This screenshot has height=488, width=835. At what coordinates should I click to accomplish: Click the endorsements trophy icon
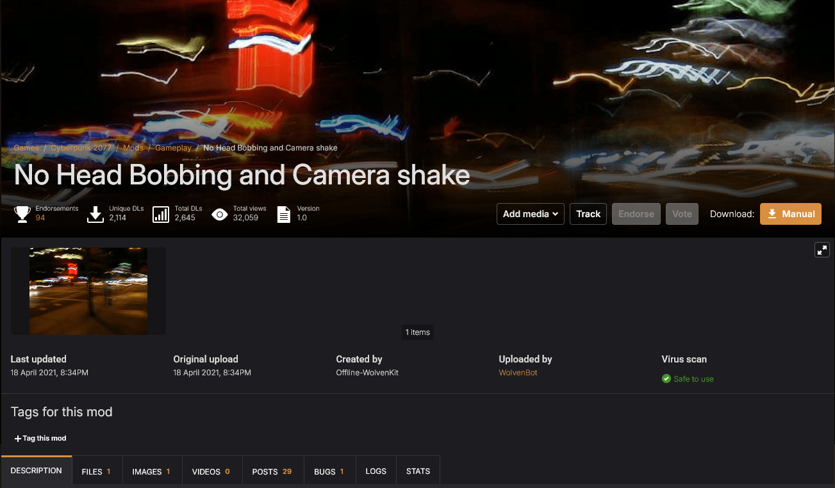(x=22, y=214)
